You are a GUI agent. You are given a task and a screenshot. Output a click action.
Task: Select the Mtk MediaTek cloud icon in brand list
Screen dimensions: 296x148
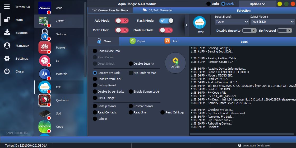[x=45, y=87]
